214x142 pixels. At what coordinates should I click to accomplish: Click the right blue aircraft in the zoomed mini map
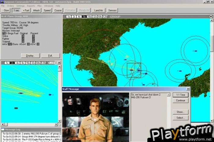tap(50, 95)
